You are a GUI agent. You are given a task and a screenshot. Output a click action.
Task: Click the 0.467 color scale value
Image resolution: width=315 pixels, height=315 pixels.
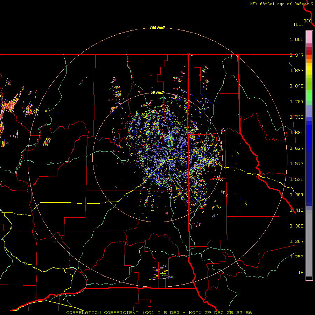296,195
